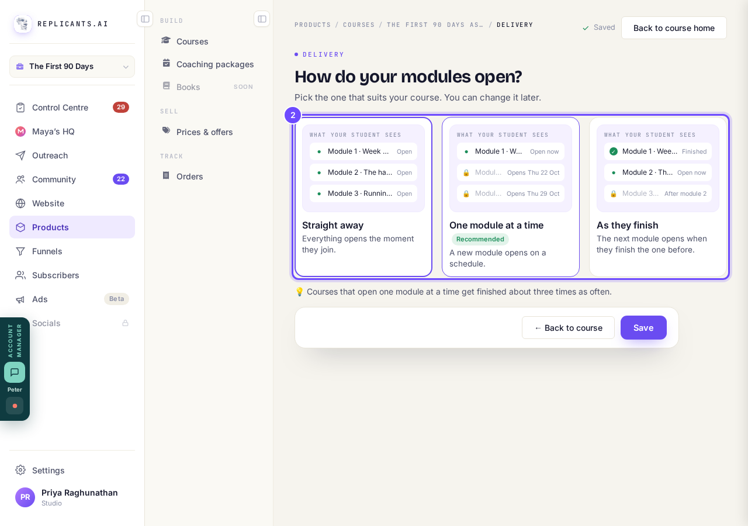Click the Settings gear icon
The height and width of the screenshot is (526, 748).
20,470
